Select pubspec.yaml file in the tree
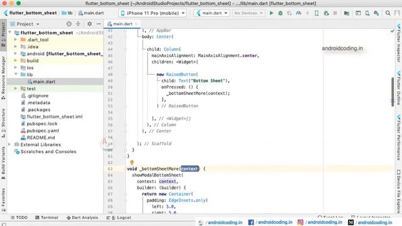 (x=43, y=131)
